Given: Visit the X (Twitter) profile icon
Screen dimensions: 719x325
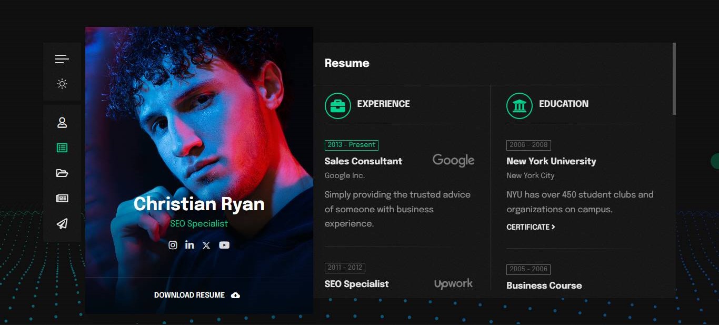Looking at the screenshot, I should point(206,245).
